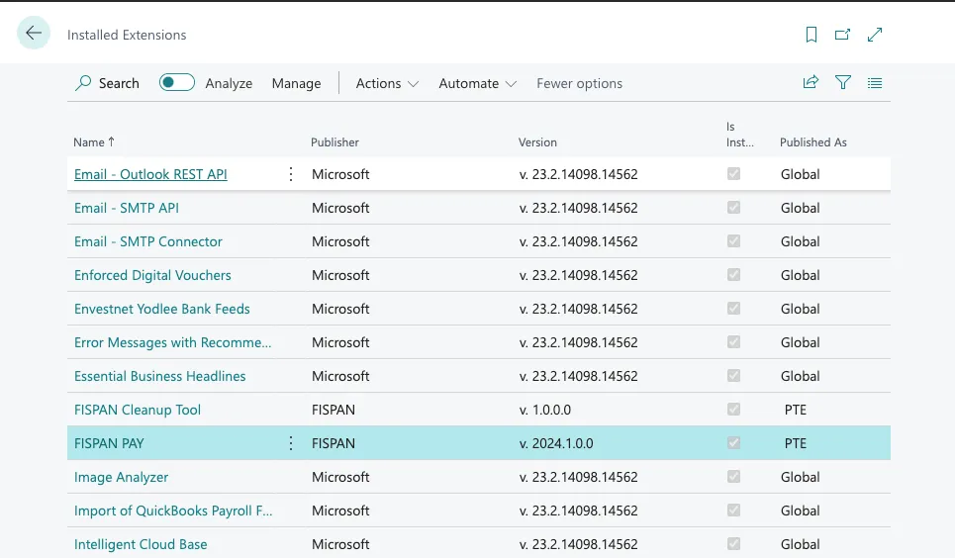This screenshot has width=955, height=558.
Task: Click the Search magnifier button
Action: (107, 83)
